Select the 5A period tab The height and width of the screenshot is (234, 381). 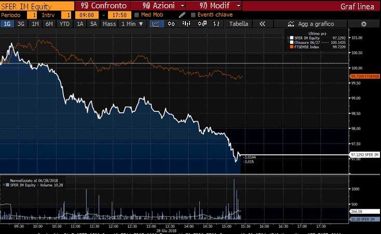93,24
